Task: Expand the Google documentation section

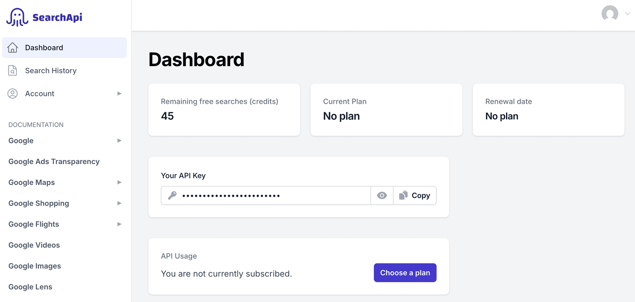Action: 119,141
